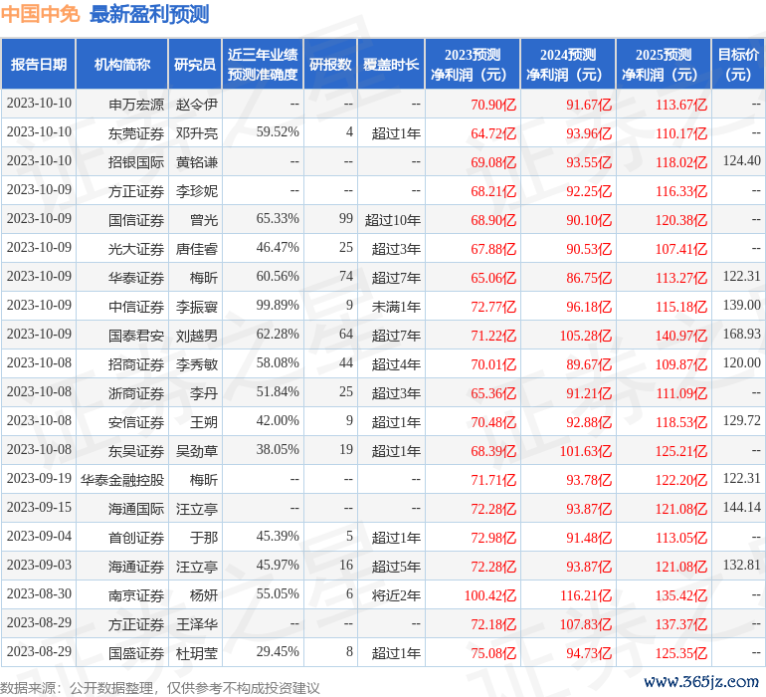Open the 申万宏源 institution entry
The width and height of the screenshot is (766, 697).
(x=136, y=104)
